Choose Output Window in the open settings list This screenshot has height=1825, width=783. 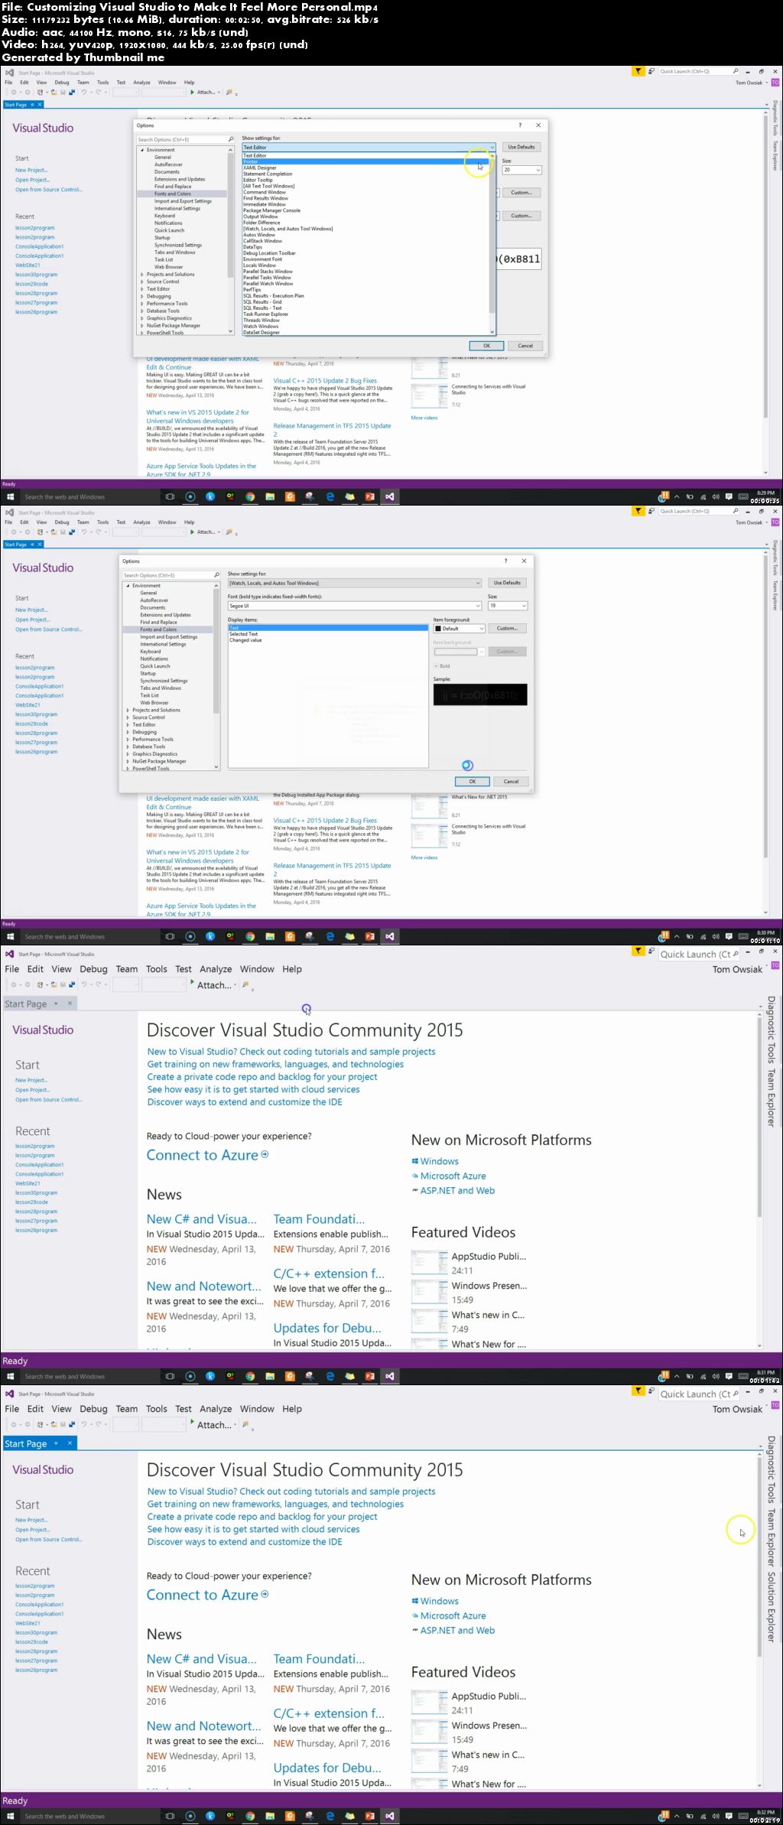point(365,216)
